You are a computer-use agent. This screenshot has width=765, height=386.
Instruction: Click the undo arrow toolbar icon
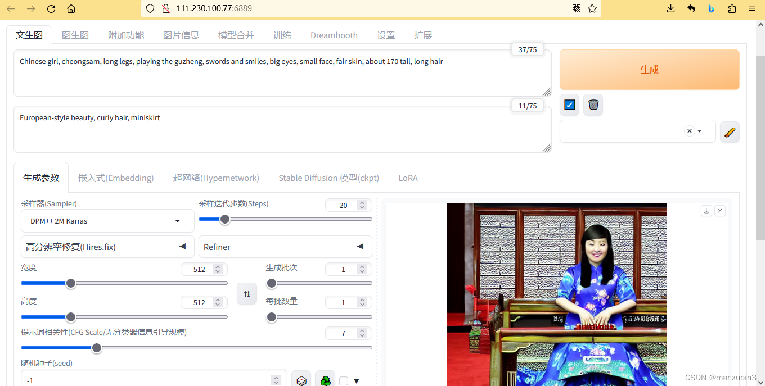click(x=691, y=8)
